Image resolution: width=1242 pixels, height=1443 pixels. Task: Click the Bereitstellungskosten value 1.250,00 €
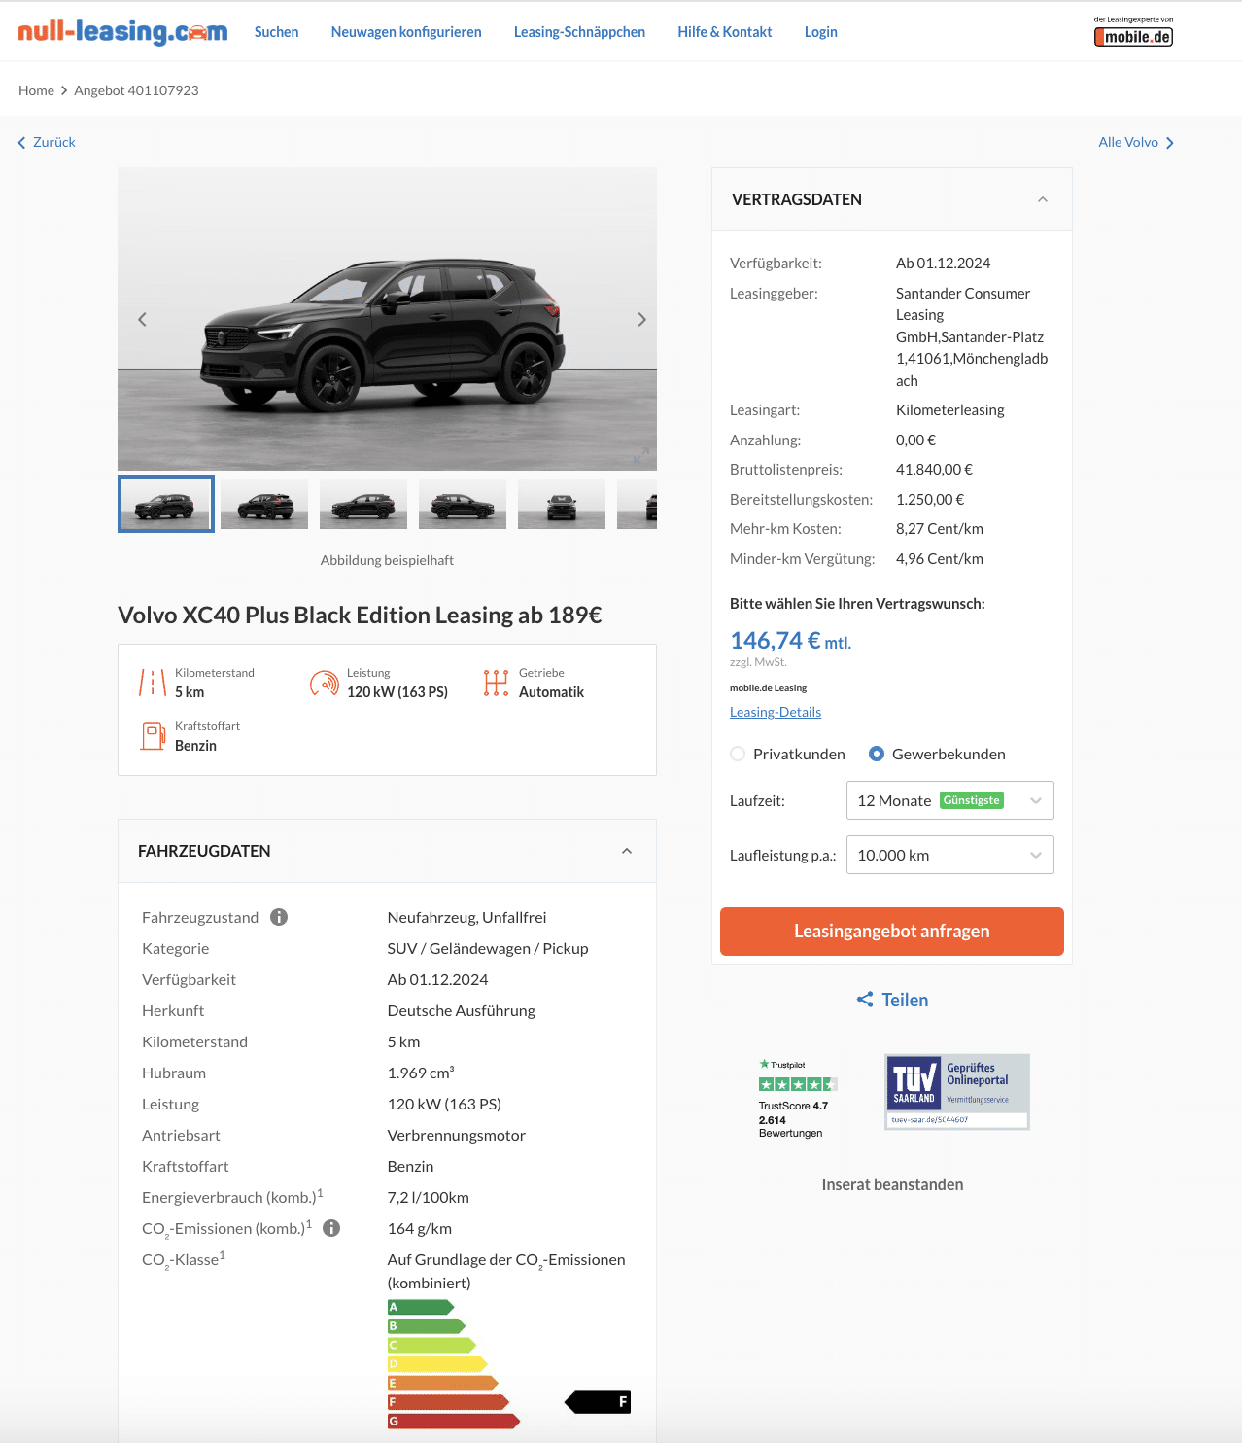(930, 499)
